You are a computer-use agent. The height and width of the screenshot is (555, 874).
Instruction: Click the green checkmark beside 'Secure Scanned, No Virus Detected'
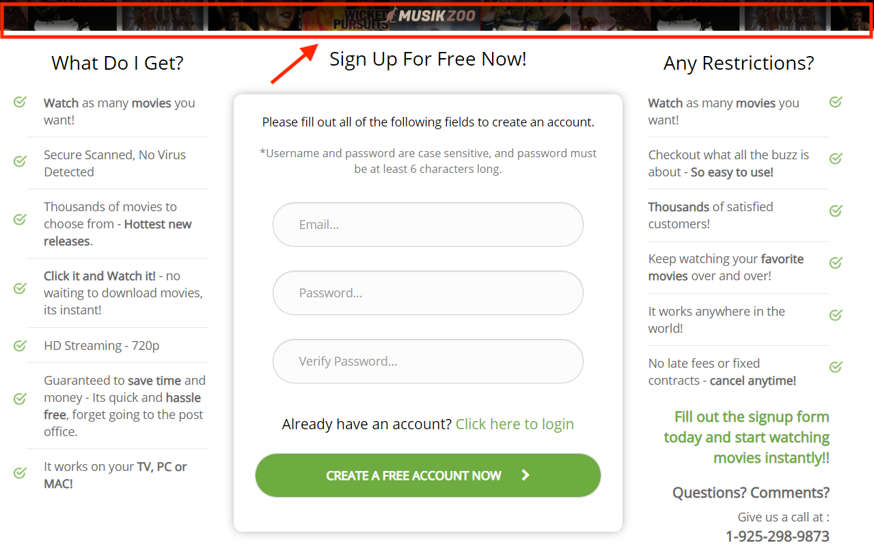point(20,161)
